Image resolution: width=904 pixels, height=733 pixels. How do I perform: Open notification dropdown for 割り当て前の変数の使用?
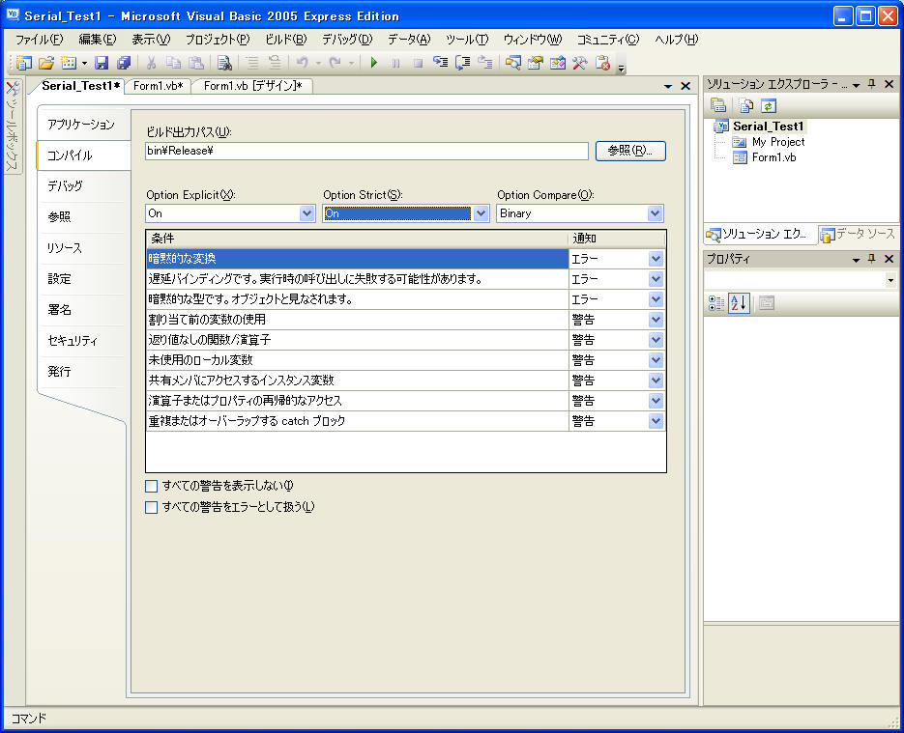(656, 320)
